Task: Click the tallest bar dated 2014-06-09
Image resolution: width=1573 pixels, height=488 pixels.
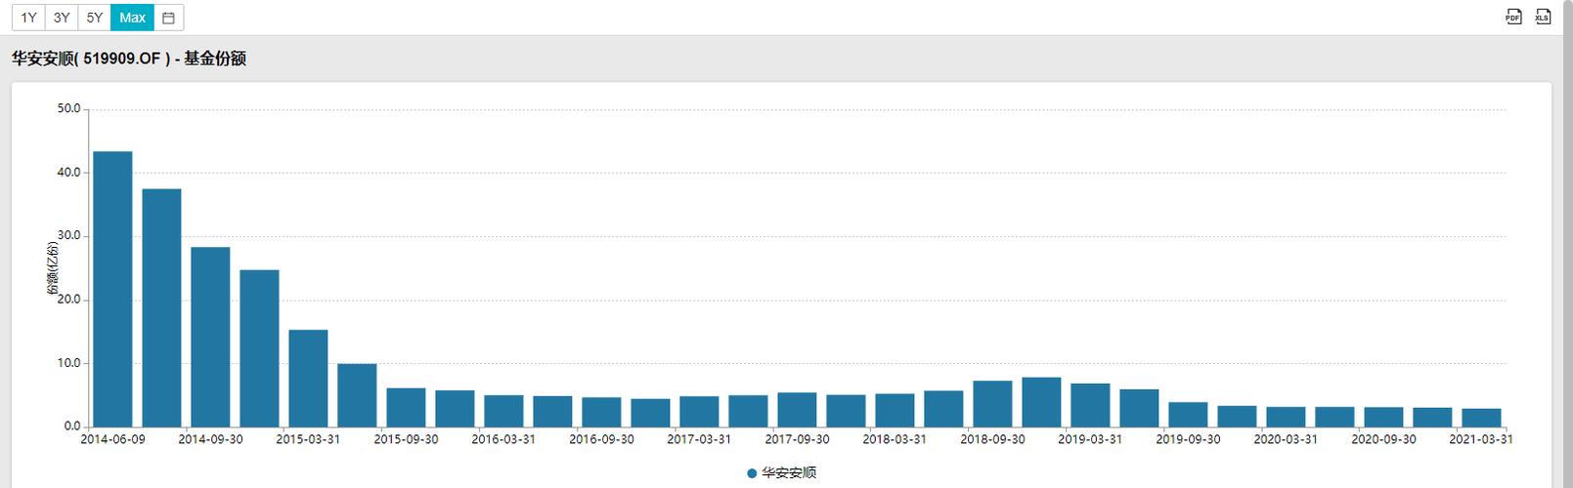Action: coord(112,289)
